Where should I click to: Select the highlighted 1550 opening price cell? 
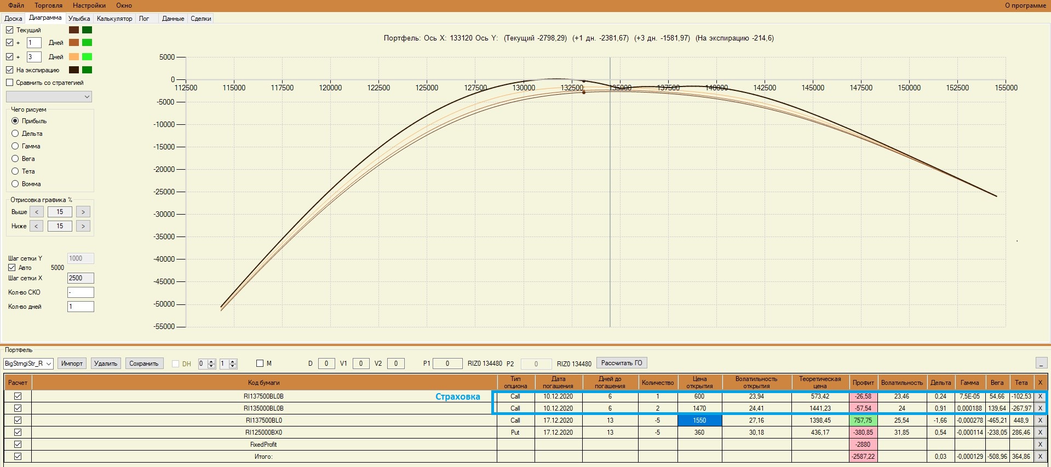(699, 420)
